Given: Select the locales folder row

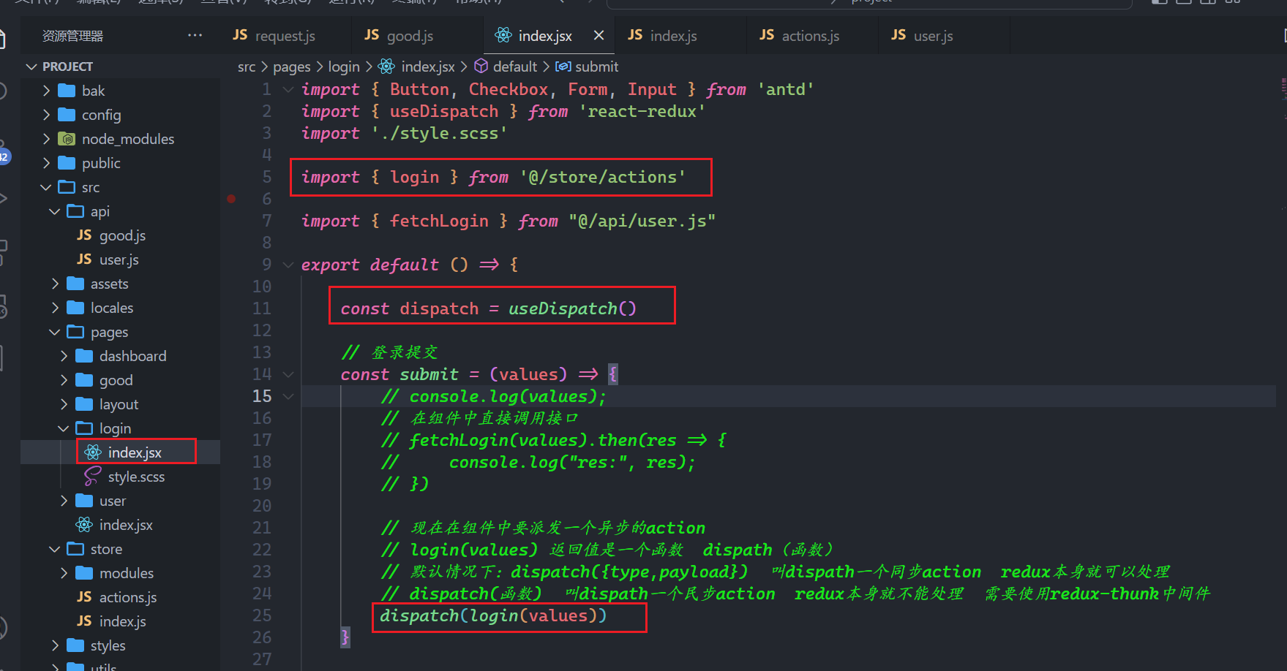Looking at the screenshot, I should click(120, 308).
